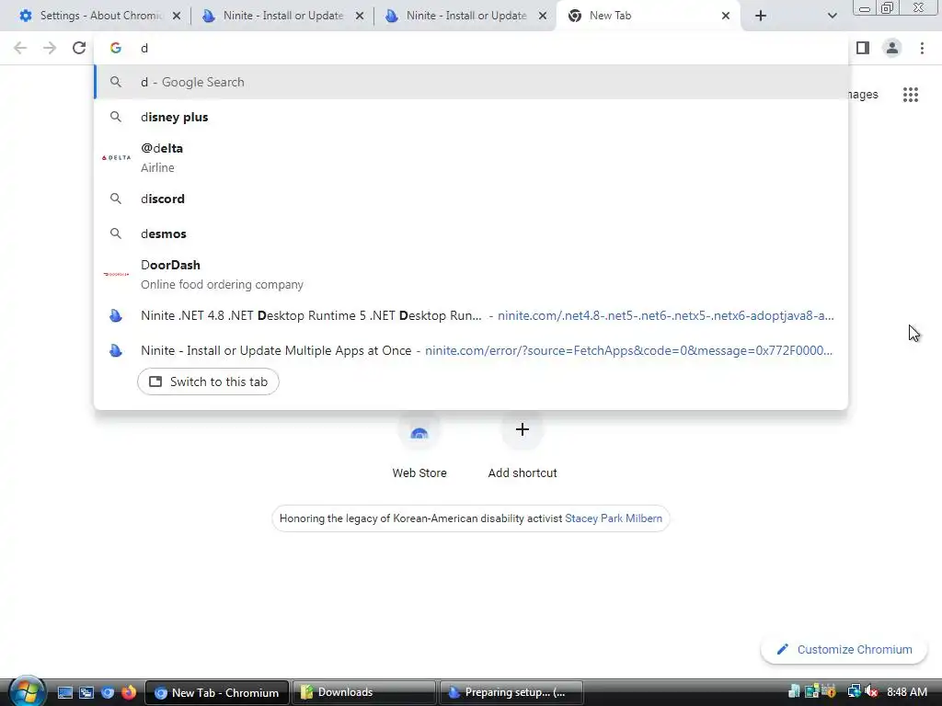942x706 pixels.
Task: Open the Preparing setup taskbar window
Action: pyautogui.click(x=511, y=693)
